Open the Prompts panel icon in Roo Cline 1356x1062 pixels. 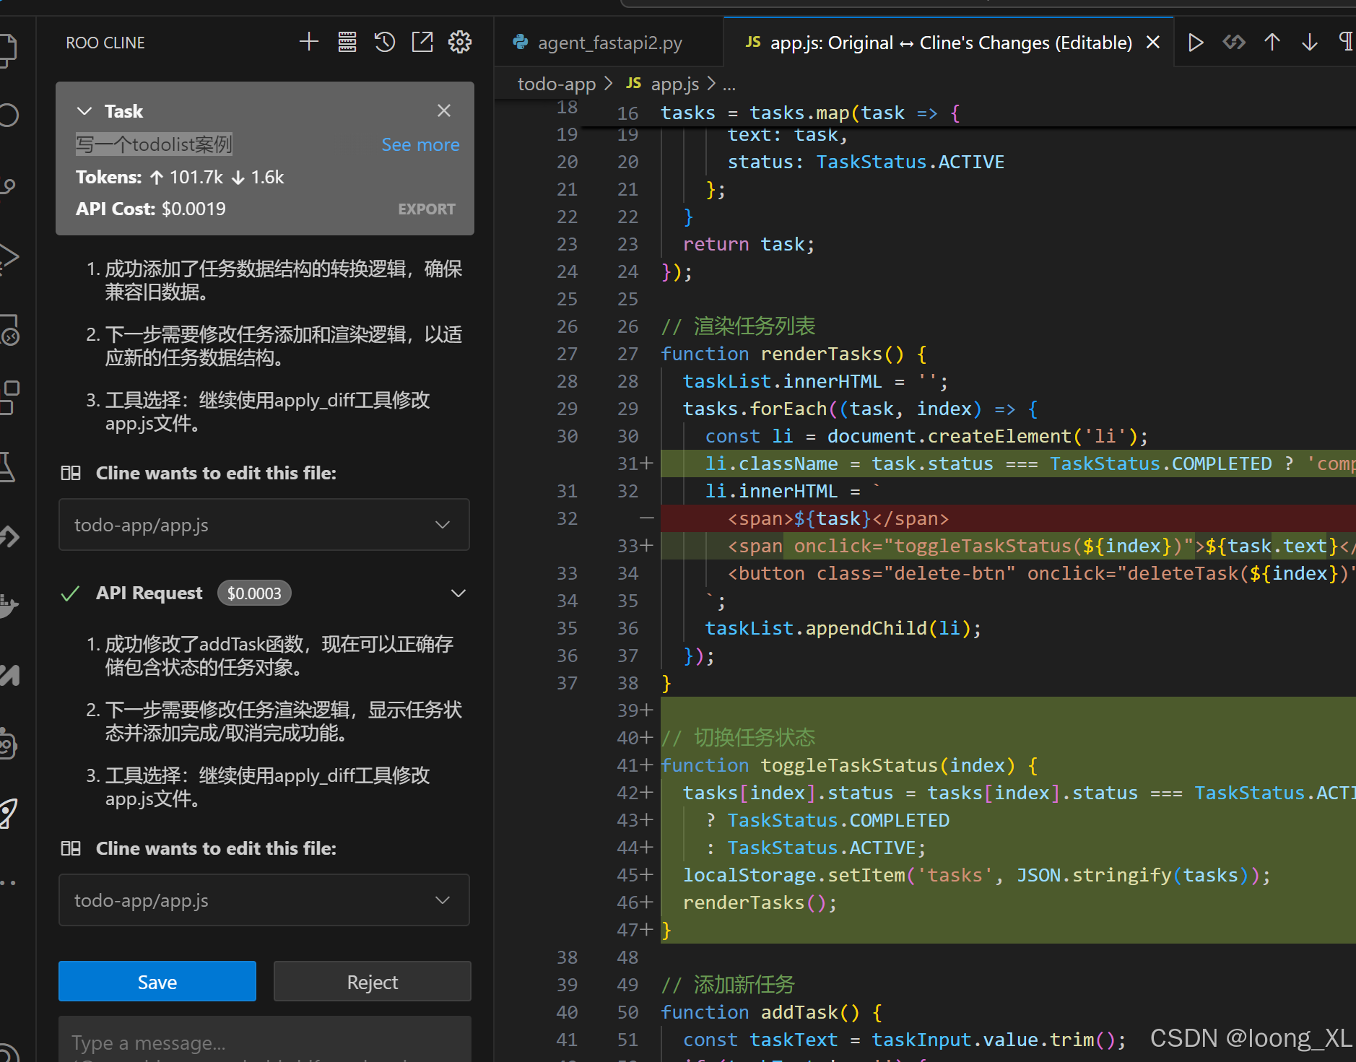347,41
